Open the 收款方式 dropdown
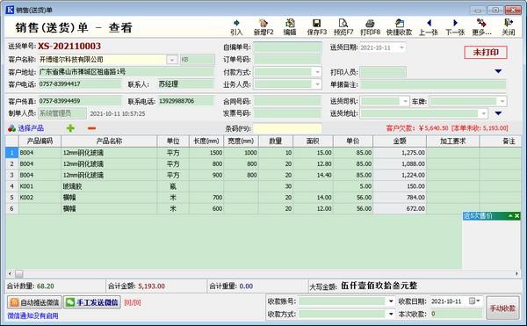 (x=391, y=315)
